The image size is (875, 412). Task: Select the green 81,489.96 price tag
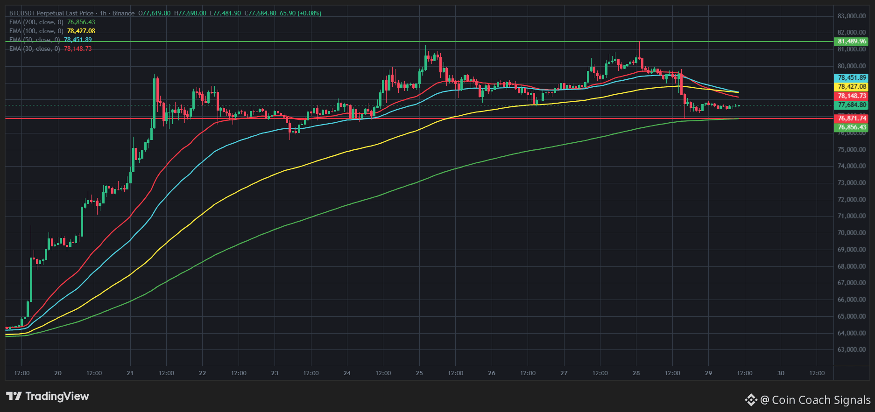[x=852, y=42]
